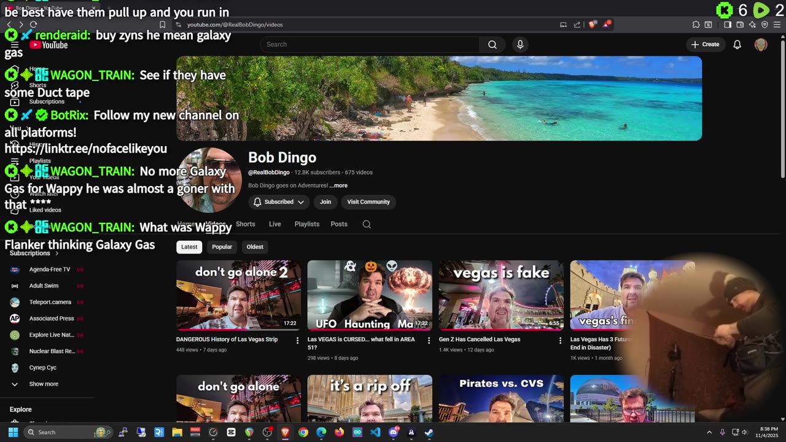786x442 pixels.
Task: Open Nuclear Blast Re... subscription channel
Action: pos(52,351)
